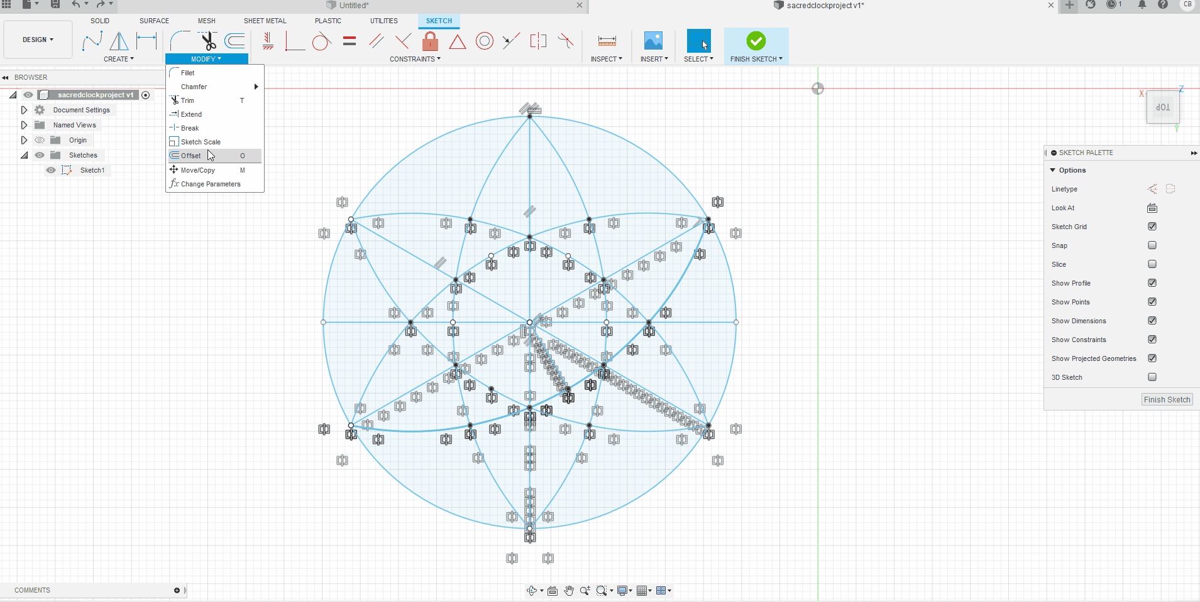
Task: Expand the Origin folder in browser
Action: point(24,139)
